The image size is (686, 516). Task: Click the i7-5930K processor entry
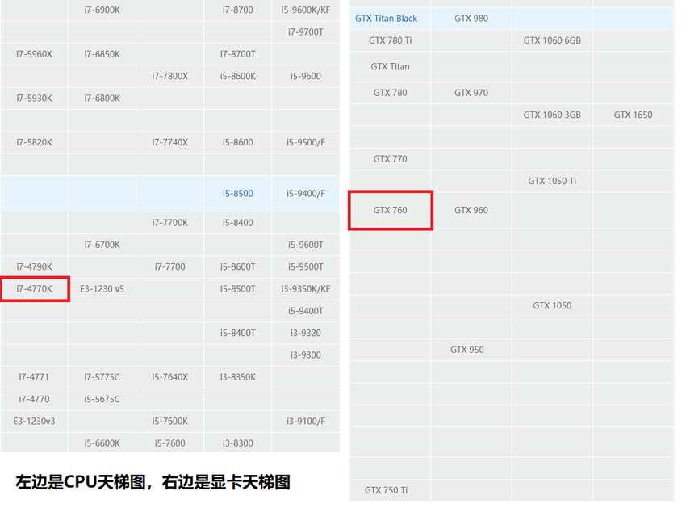(x=34, y=99)
